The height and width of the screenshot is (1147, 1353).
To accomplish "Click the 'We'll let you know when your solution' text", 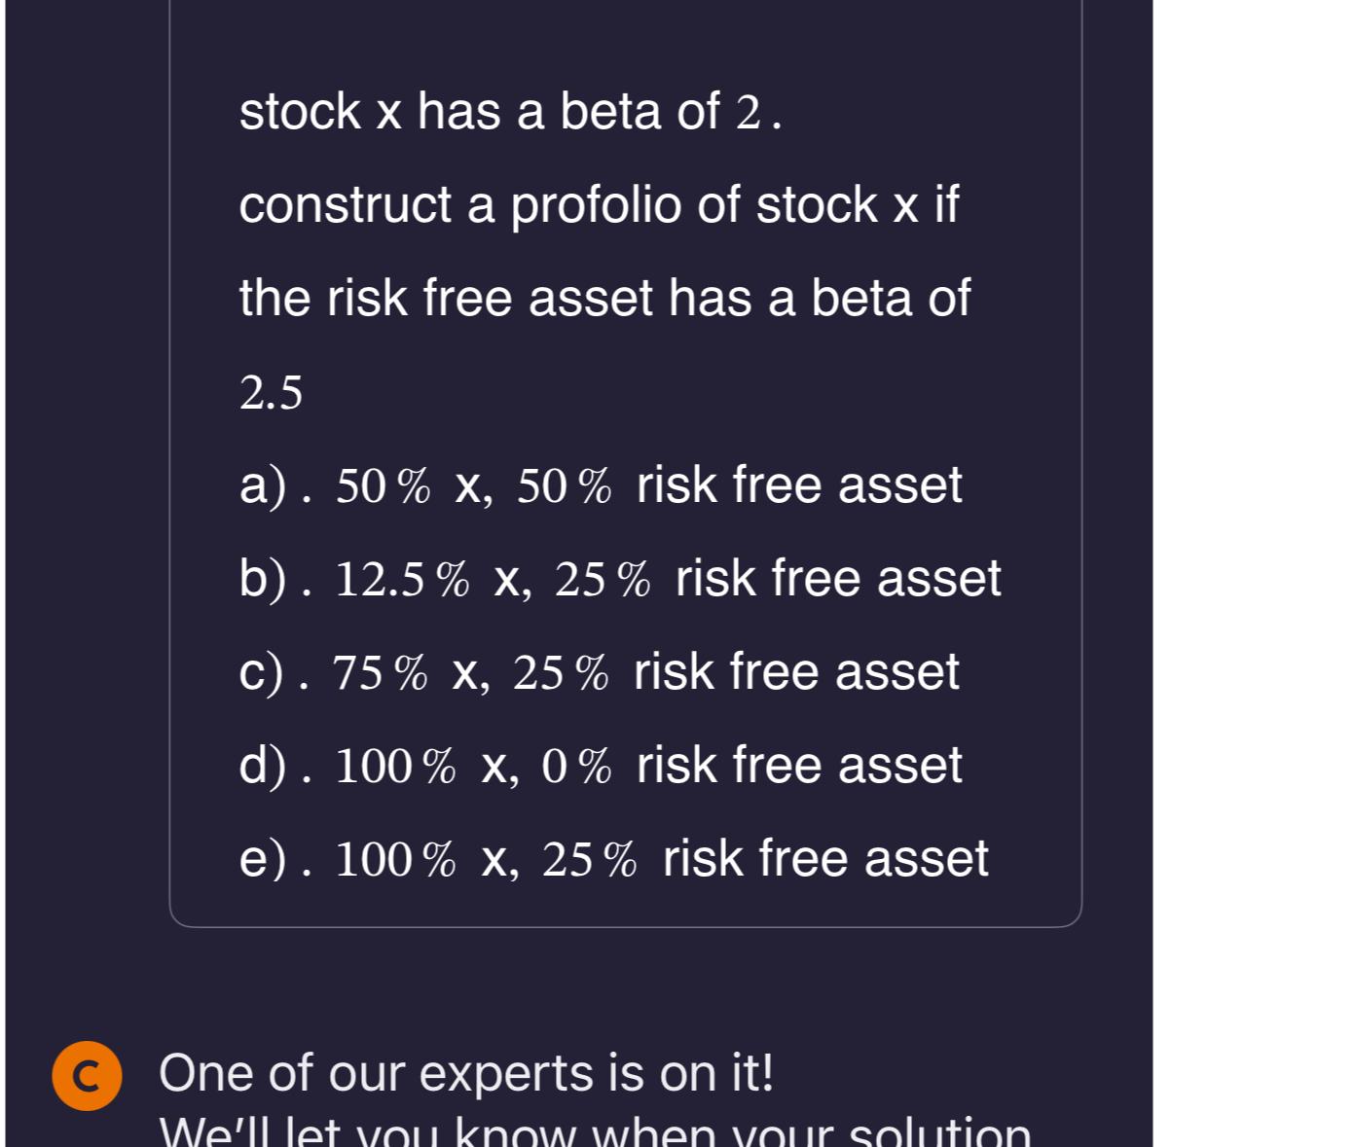I will (x=595, y=1130).
